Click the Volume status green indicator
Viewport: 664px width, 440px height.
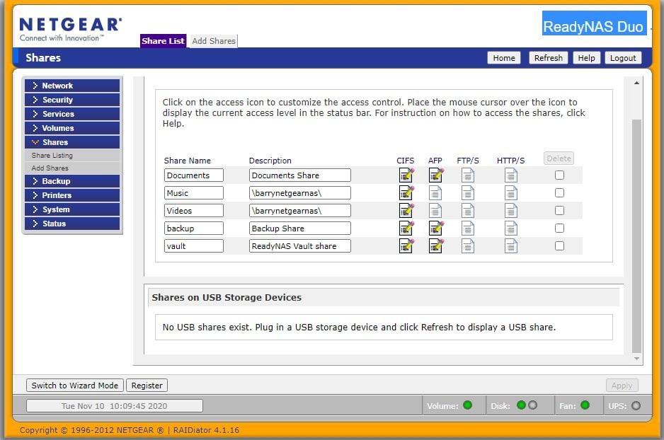[467, 405]
